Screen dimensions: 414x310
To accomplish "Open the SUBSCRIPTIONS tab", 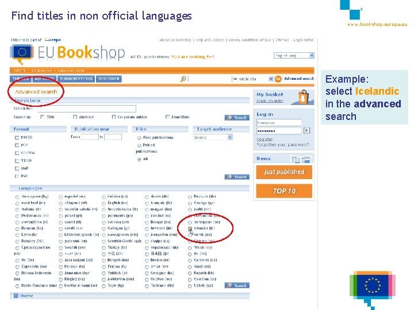I will coord(76,79).
